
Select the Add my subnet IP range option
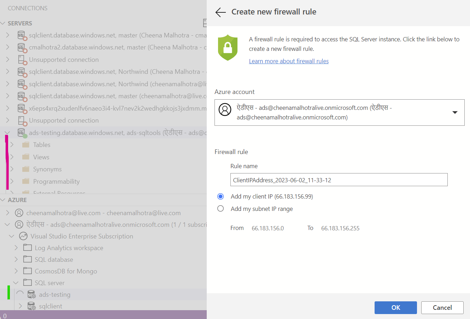pyautogui.click(x=221, y=208)
